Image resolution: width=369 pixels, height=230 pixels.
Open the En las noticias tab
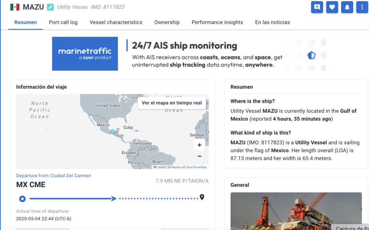click(x=272, y=22)
